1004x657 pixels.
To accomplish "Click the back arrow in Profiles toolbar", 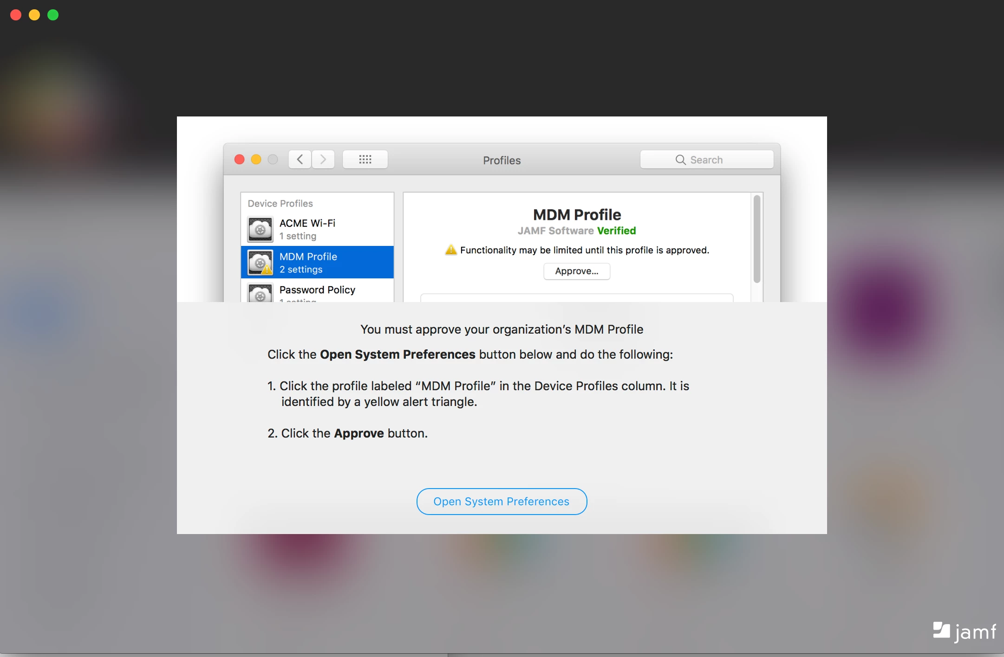I will pos(300,160).
